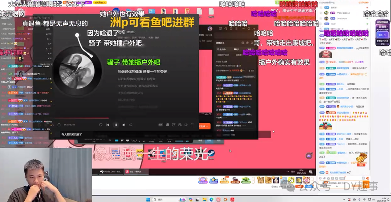Open File Explorer from the taskbar
This screenshot has width=391, height=202.
[x=205, y=199]
